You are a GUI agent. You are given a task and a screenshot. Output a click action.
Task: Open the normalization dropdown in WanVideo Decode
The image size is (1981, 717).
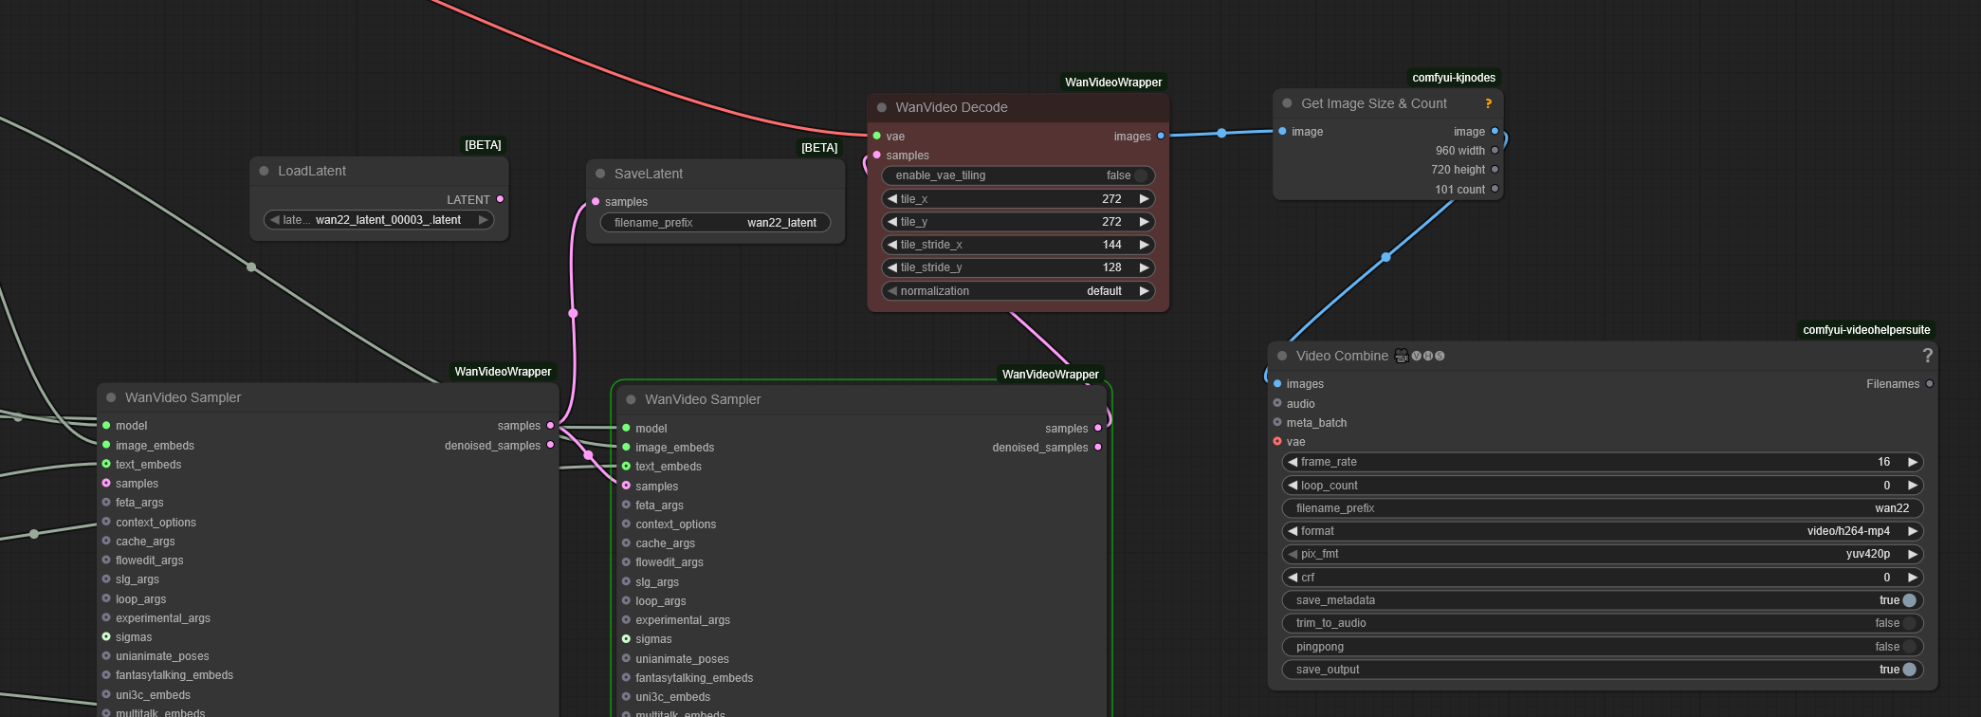(x=1018, y=291)
